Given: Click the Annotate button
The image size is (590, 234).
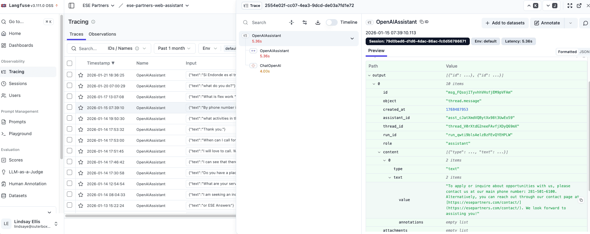Looking at the screenshot, I should 547,23.
